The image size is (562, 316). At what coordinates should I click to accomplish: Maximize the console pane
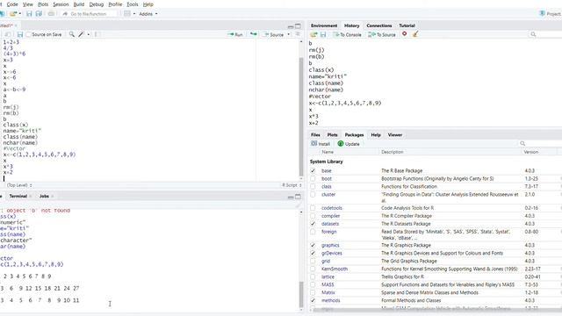click(298, 197)
